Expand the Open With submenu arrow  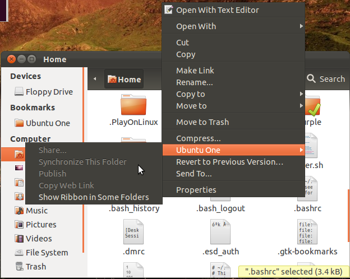tap(301, 26)
